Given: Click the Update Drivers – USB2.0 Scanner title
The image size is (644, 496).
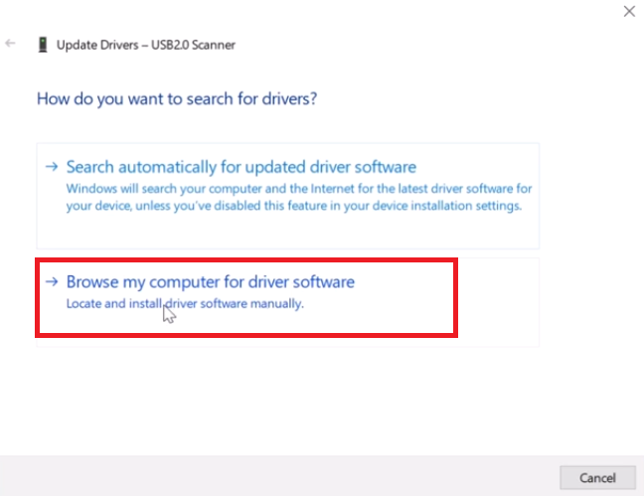Looking at the screenshot, I should [146, 45].
